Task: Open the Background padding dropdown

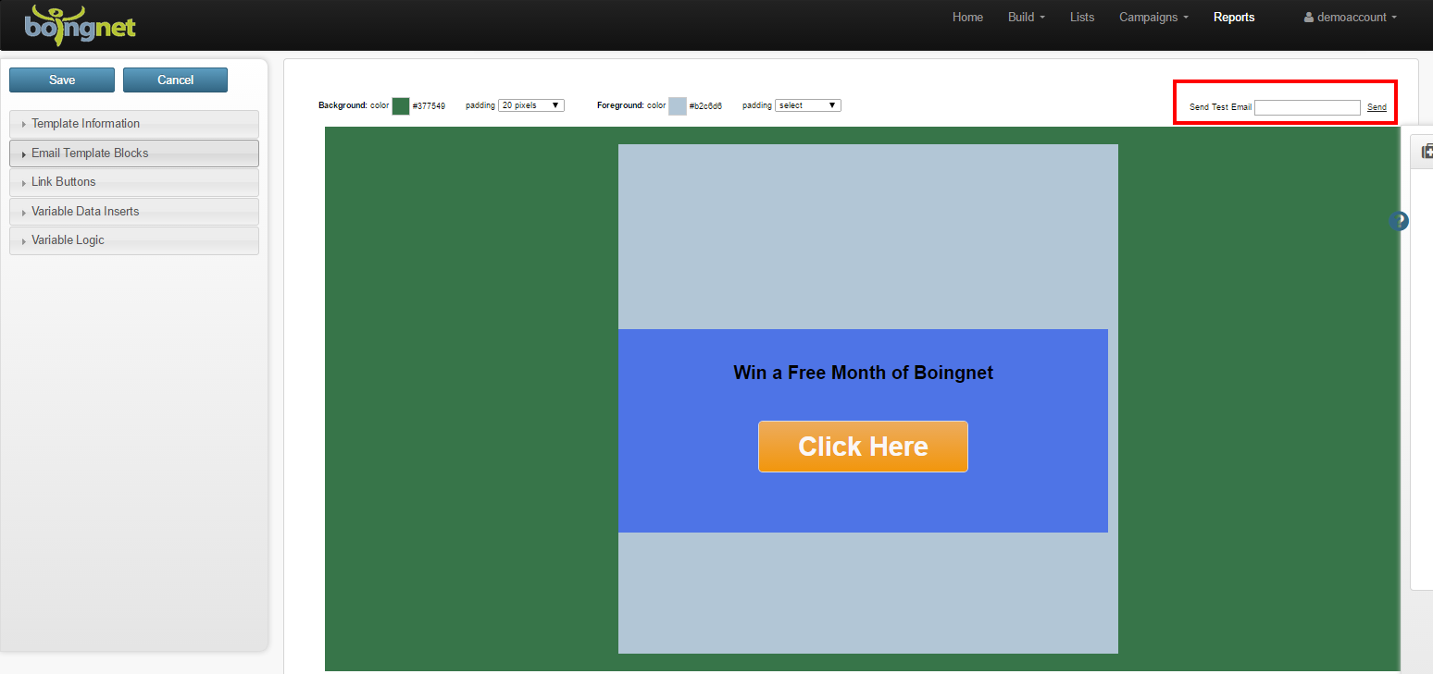Action: click(x=531, y=105)
